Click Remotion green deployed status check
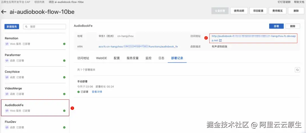This screenshot has height=133, width=306. click(x=64, y=44)
